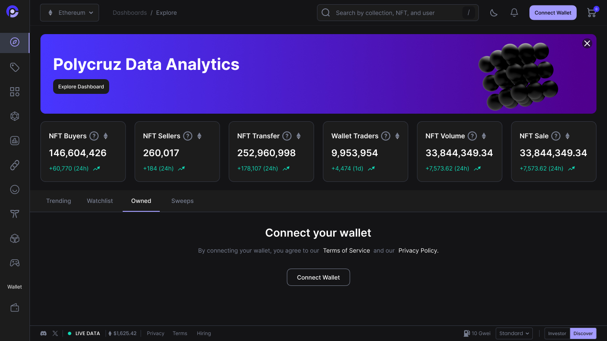Click the outlined Connect Wallet button
Image resolution: width=607 pixels, height=341 pixels.
[x=318, y=277]
